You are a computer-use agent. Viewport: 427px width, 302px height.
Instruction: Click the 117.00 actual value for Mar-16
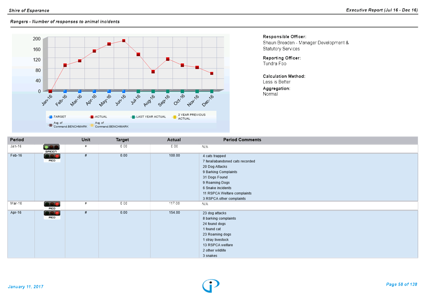(x=174, y=204)
